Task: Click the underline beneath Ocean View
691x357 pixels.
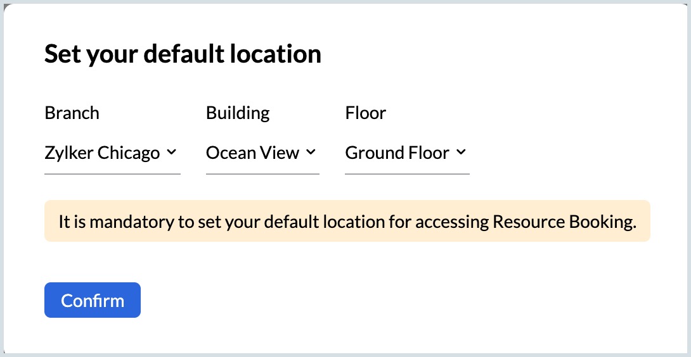Action: [x=262, y=173]
